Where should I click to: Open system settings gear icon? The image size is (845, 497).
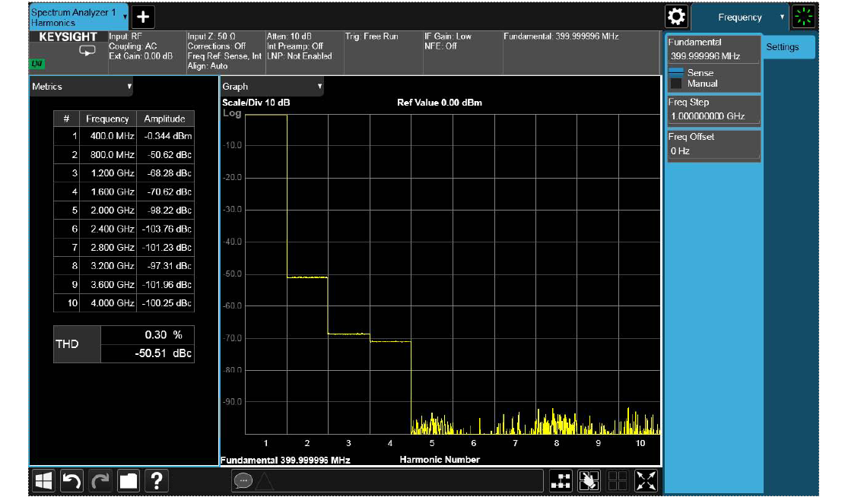point(675,17)
